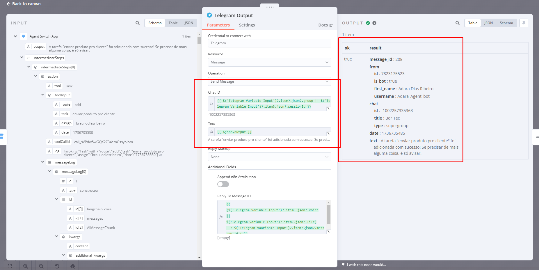This screenshot has height=270, width=539.
Task: Click the 'ok' column header in output
Action: click(347, 48)
